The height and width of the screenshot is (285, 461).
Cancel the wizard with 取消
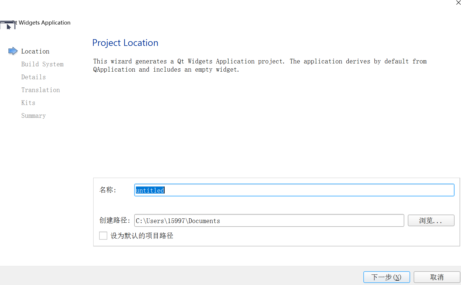click(437, 277)
